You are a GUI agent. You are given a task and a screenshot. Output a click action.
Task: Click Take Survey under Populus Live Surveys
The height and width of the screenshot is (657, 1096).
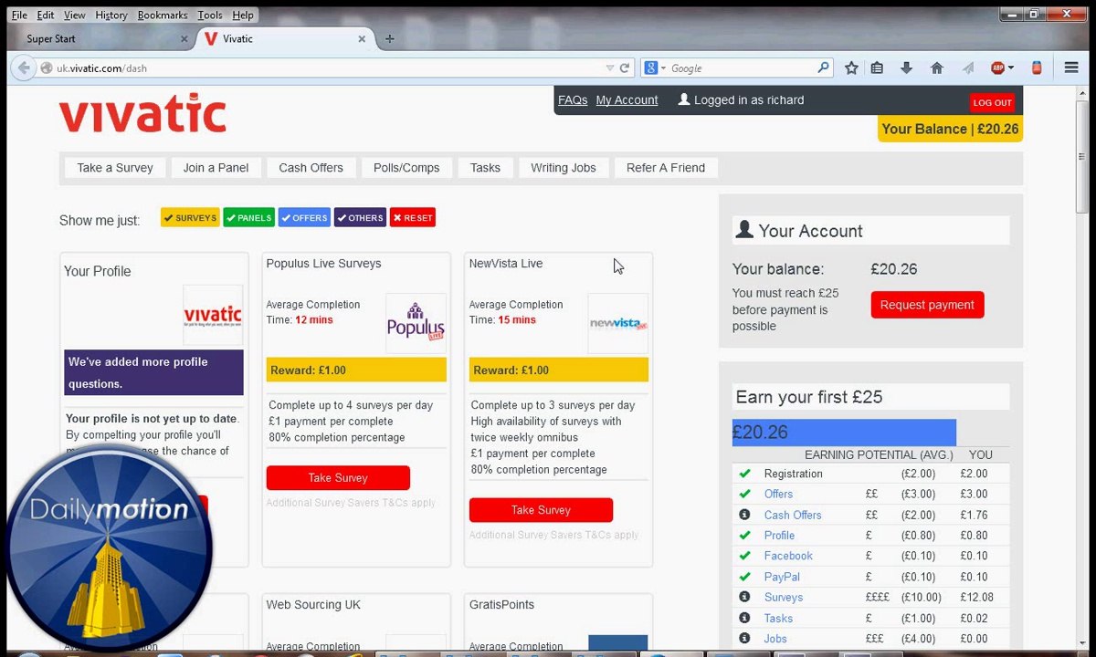pyautogui.click(x=338, y=477)
